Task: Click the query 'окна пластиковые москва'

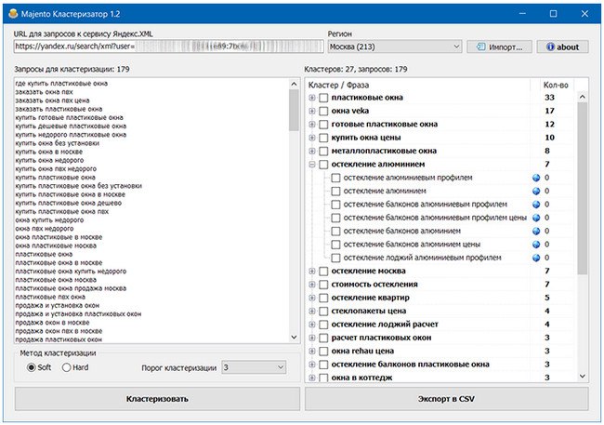Action: pos(56,246)
